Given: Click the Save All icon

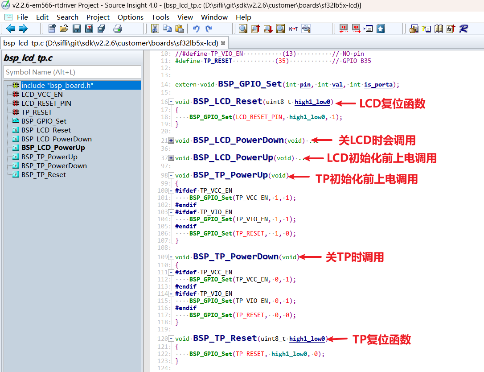Looking at the screenshot, I should [101, 29].
